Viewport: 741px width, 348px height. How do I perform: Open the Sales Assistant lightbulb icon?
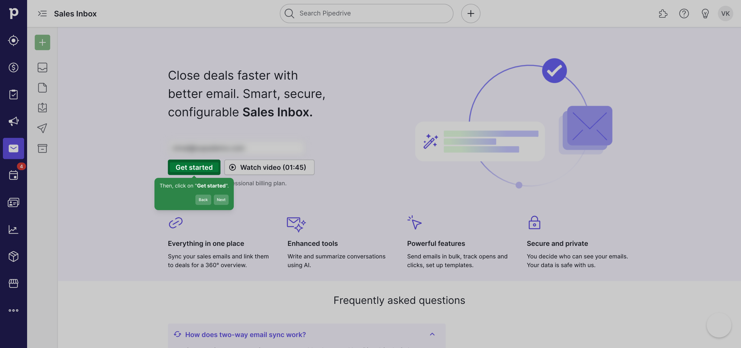coord(705,14)
